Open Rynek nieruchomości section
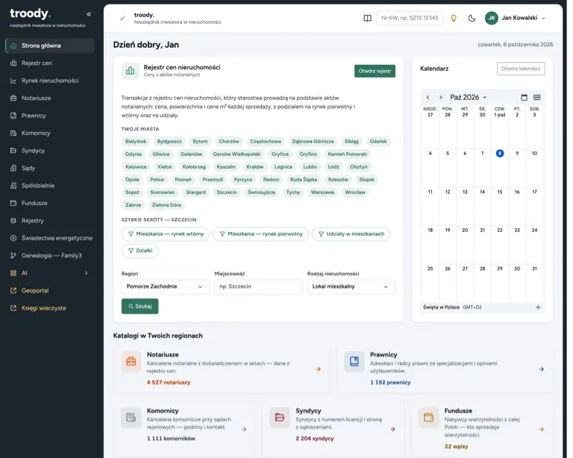The height and width of the screenshot is (458, 573). [x=50, y=81]
